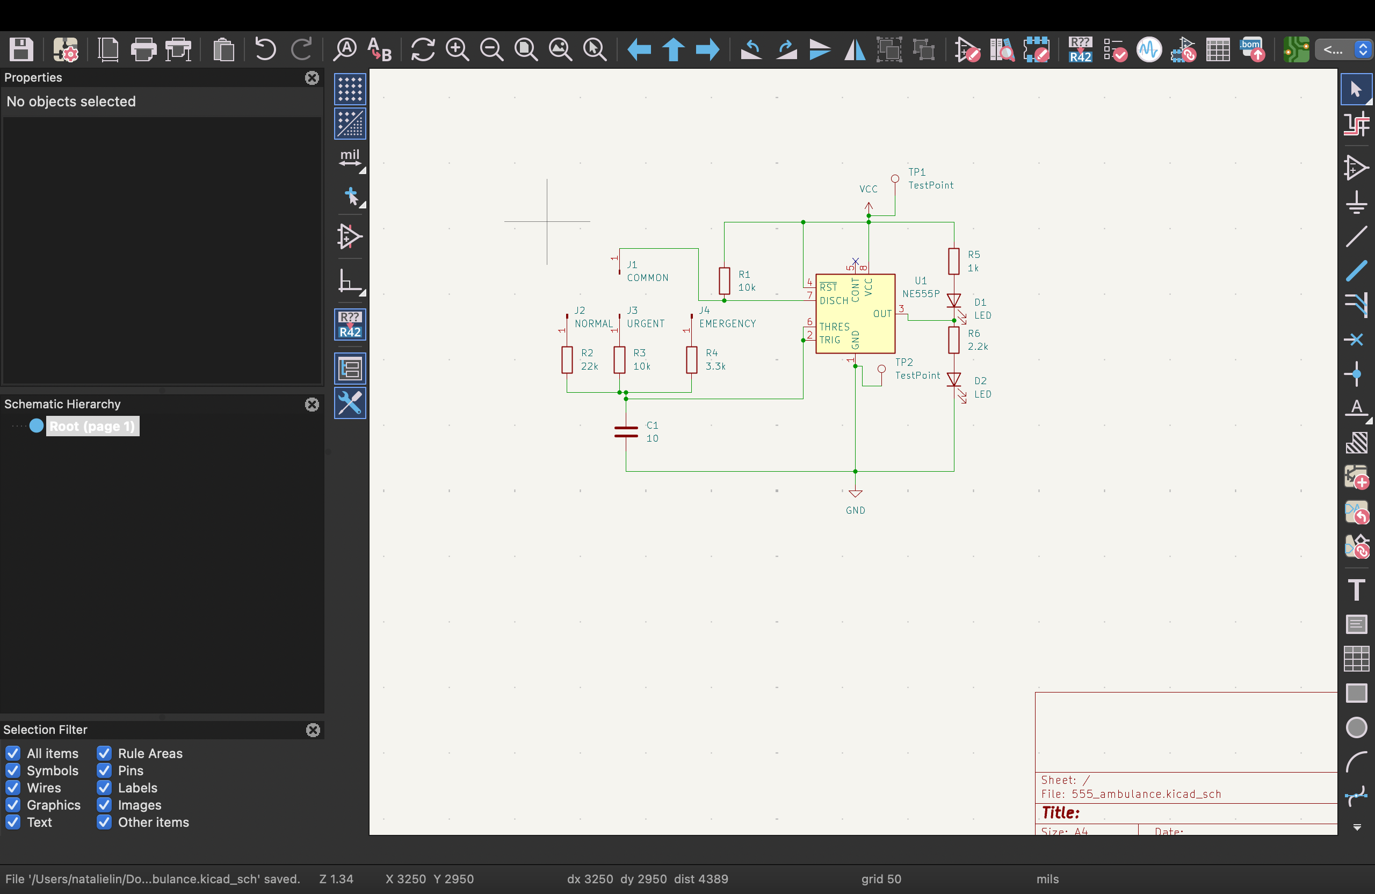This screenshot has height=894, width=1375.
Task: Run the annotate schematic R42 tool
Action: tap(1080, 50)
